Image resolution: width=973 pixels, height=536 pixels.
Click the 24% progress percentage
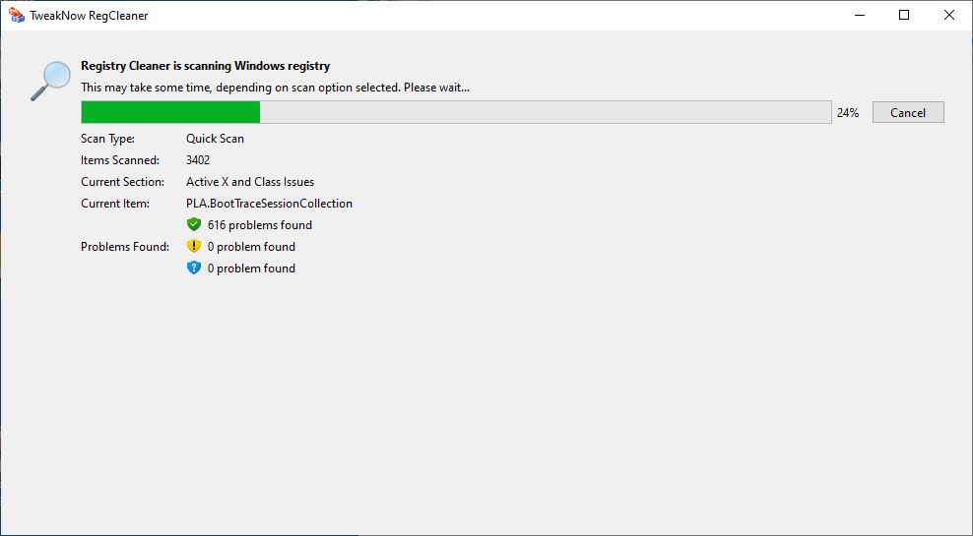tap(848, 113)
